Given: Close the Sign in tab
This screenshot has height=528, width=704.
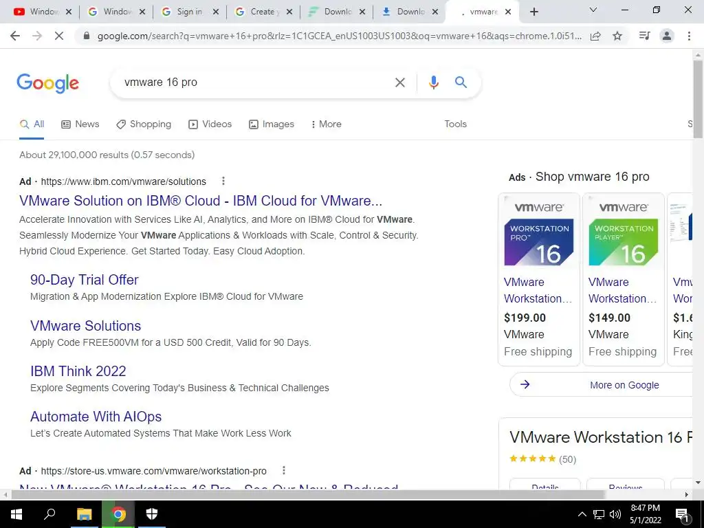Looking at the screenshot, I should 215,12.
